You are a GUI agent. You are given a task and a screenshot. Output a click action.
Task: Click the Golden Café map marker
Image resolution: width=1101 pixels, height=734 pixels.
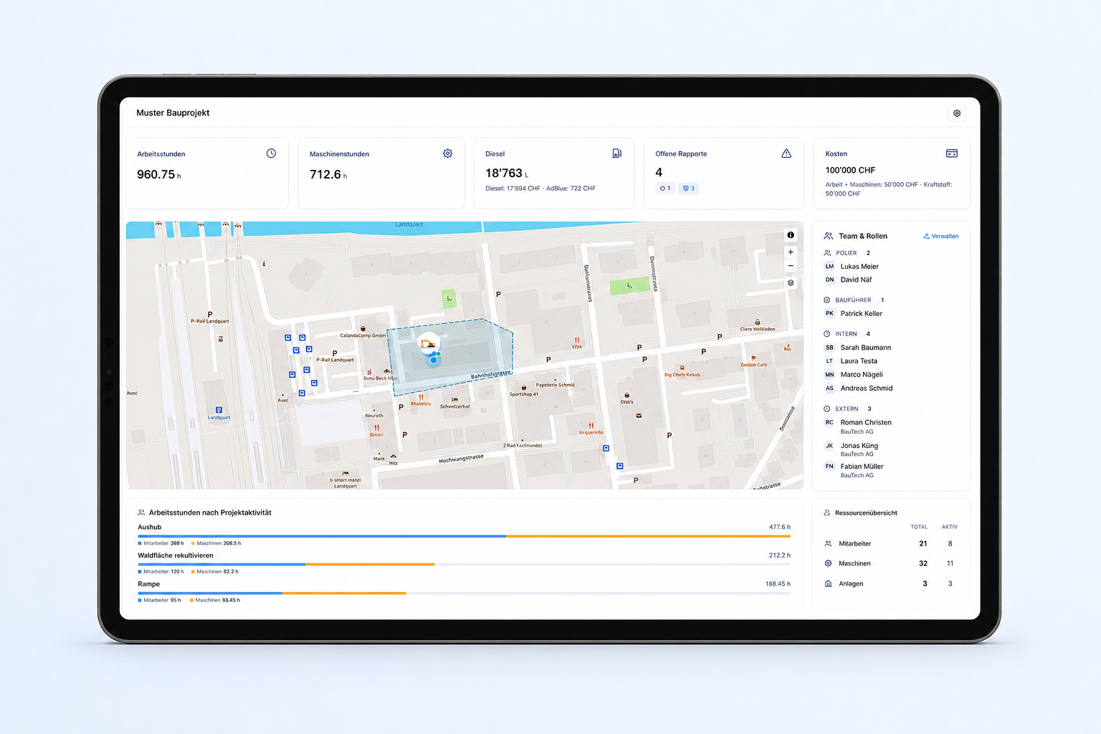point(753,358)
